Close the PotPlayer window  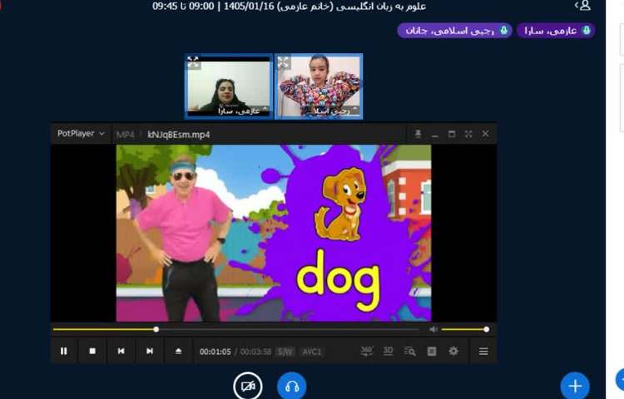tap(486, 134)
